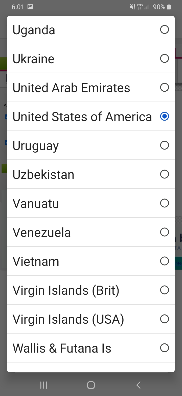Select Virgin Islands (Brit) radio button
The image size is (182, 396).
(x=164, y=290)
